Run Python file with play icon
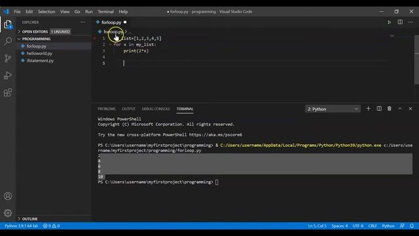 (x=390, y=22)
